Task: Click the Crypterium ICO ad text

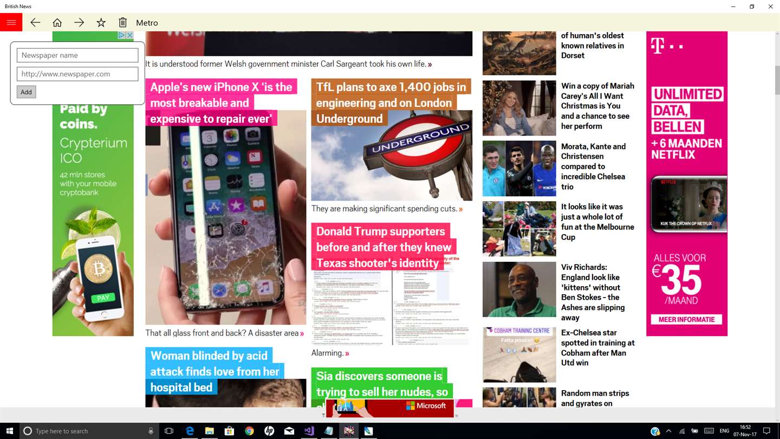Action: [x=93, y=151]
